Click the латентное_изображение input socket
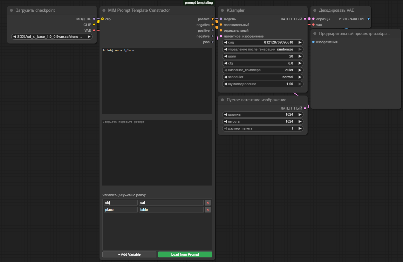Screen dimensions: 403x262 click(x=221, y=36)
